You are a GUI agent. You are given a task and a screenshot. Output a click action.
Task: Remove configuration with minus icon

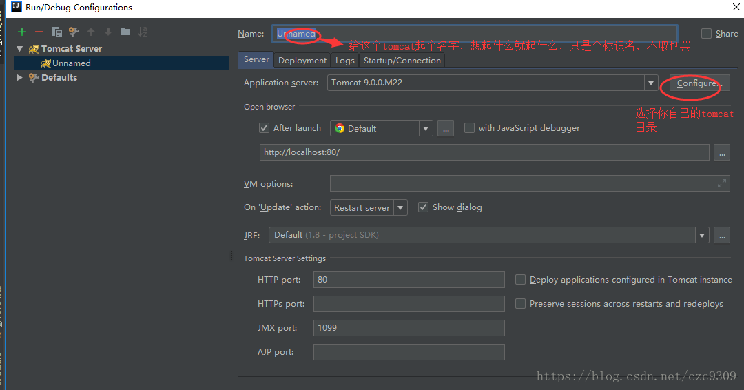click(x=39, y=32)
